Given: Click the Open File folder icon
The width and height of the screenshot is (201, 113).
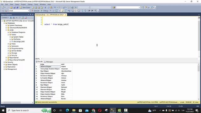Looking at the screenshot, I should click(11, 8).
